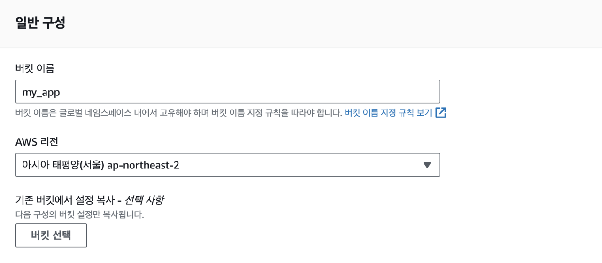Click the global namespace uniqueness description text
The height and width of the screenshot is (263, 602).
pyautogui.click(x=178, y=113)
